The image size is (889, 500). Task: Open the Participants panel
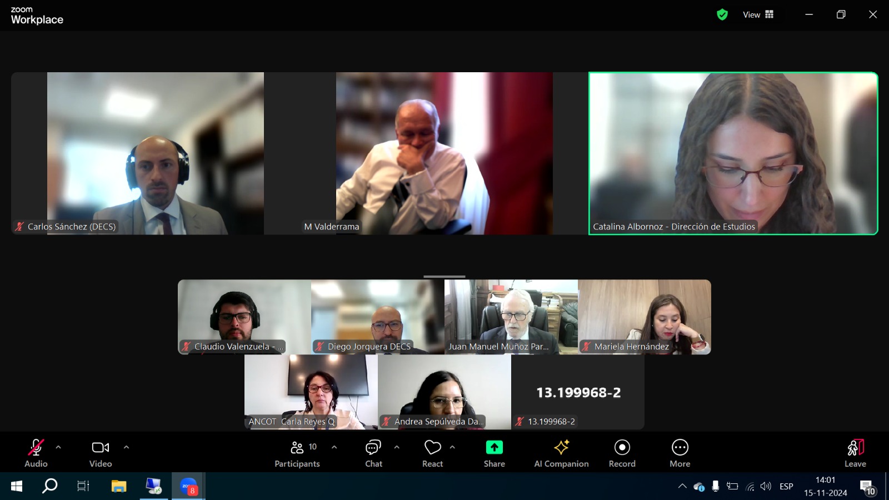coord(297,453)
